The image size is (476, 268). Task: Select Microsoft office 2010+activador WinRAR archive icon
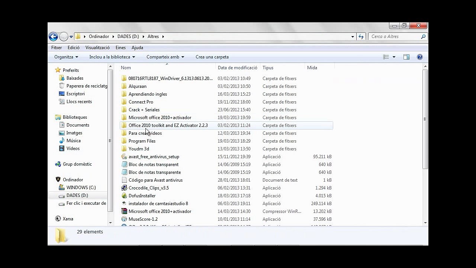[124, 211]
